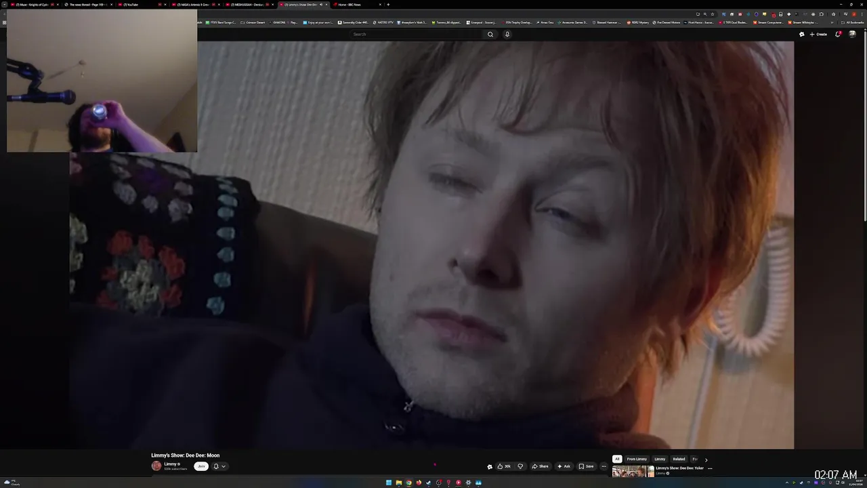Click the sparkle icon left of Like
Viewport: 867px width, 488px height.
point(490,466)
